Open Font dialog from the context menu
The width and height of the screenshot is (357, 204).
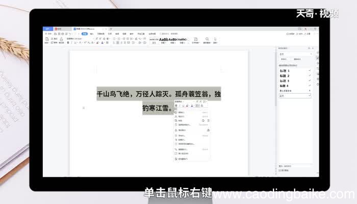191,136
